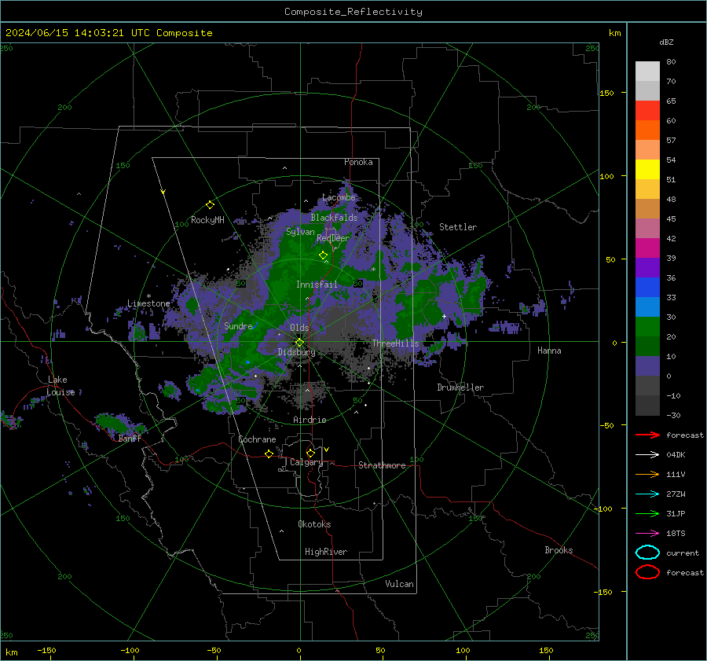Click the Cochrane label
This screenshot has height=661, width=707.
coord(257,439)
